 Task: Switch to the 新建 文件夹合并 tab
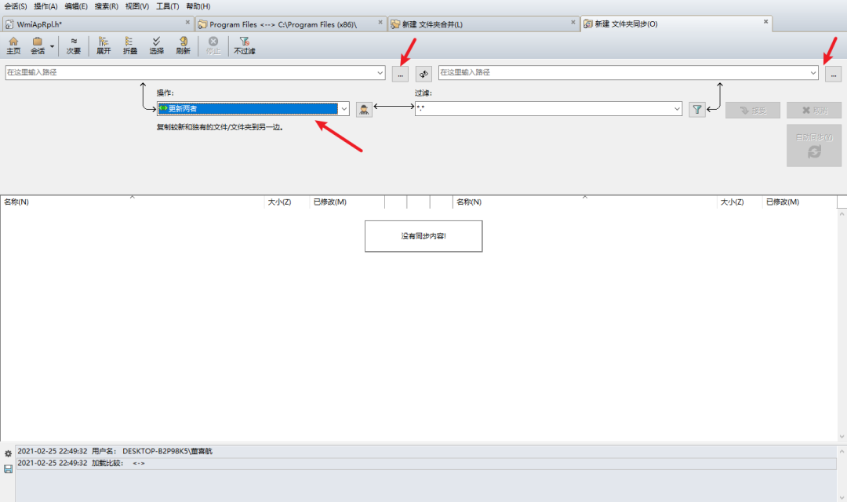point(483,24)
